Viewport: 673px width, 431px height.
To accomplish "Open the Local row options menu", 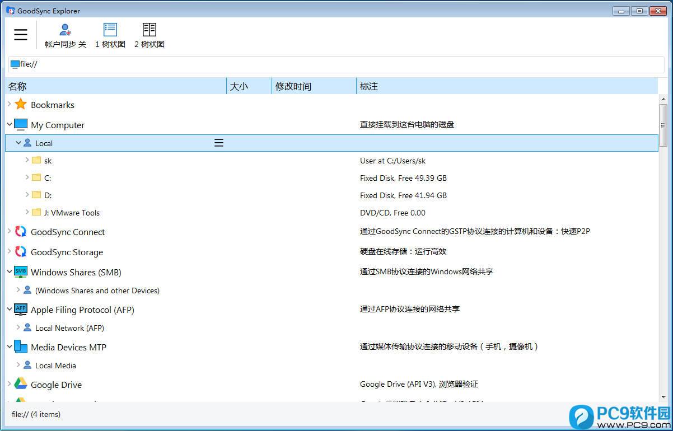I will tap(219, 143).
